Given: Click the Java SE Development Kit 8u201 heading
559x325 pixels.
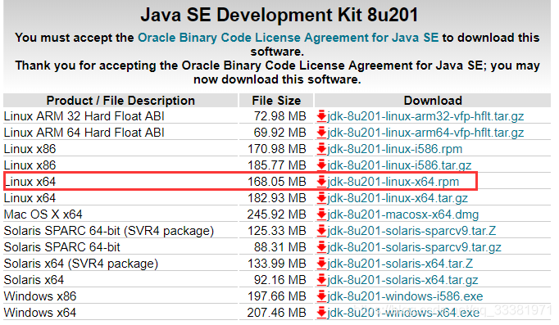Looking at the screenshot, I should (279, 15).
